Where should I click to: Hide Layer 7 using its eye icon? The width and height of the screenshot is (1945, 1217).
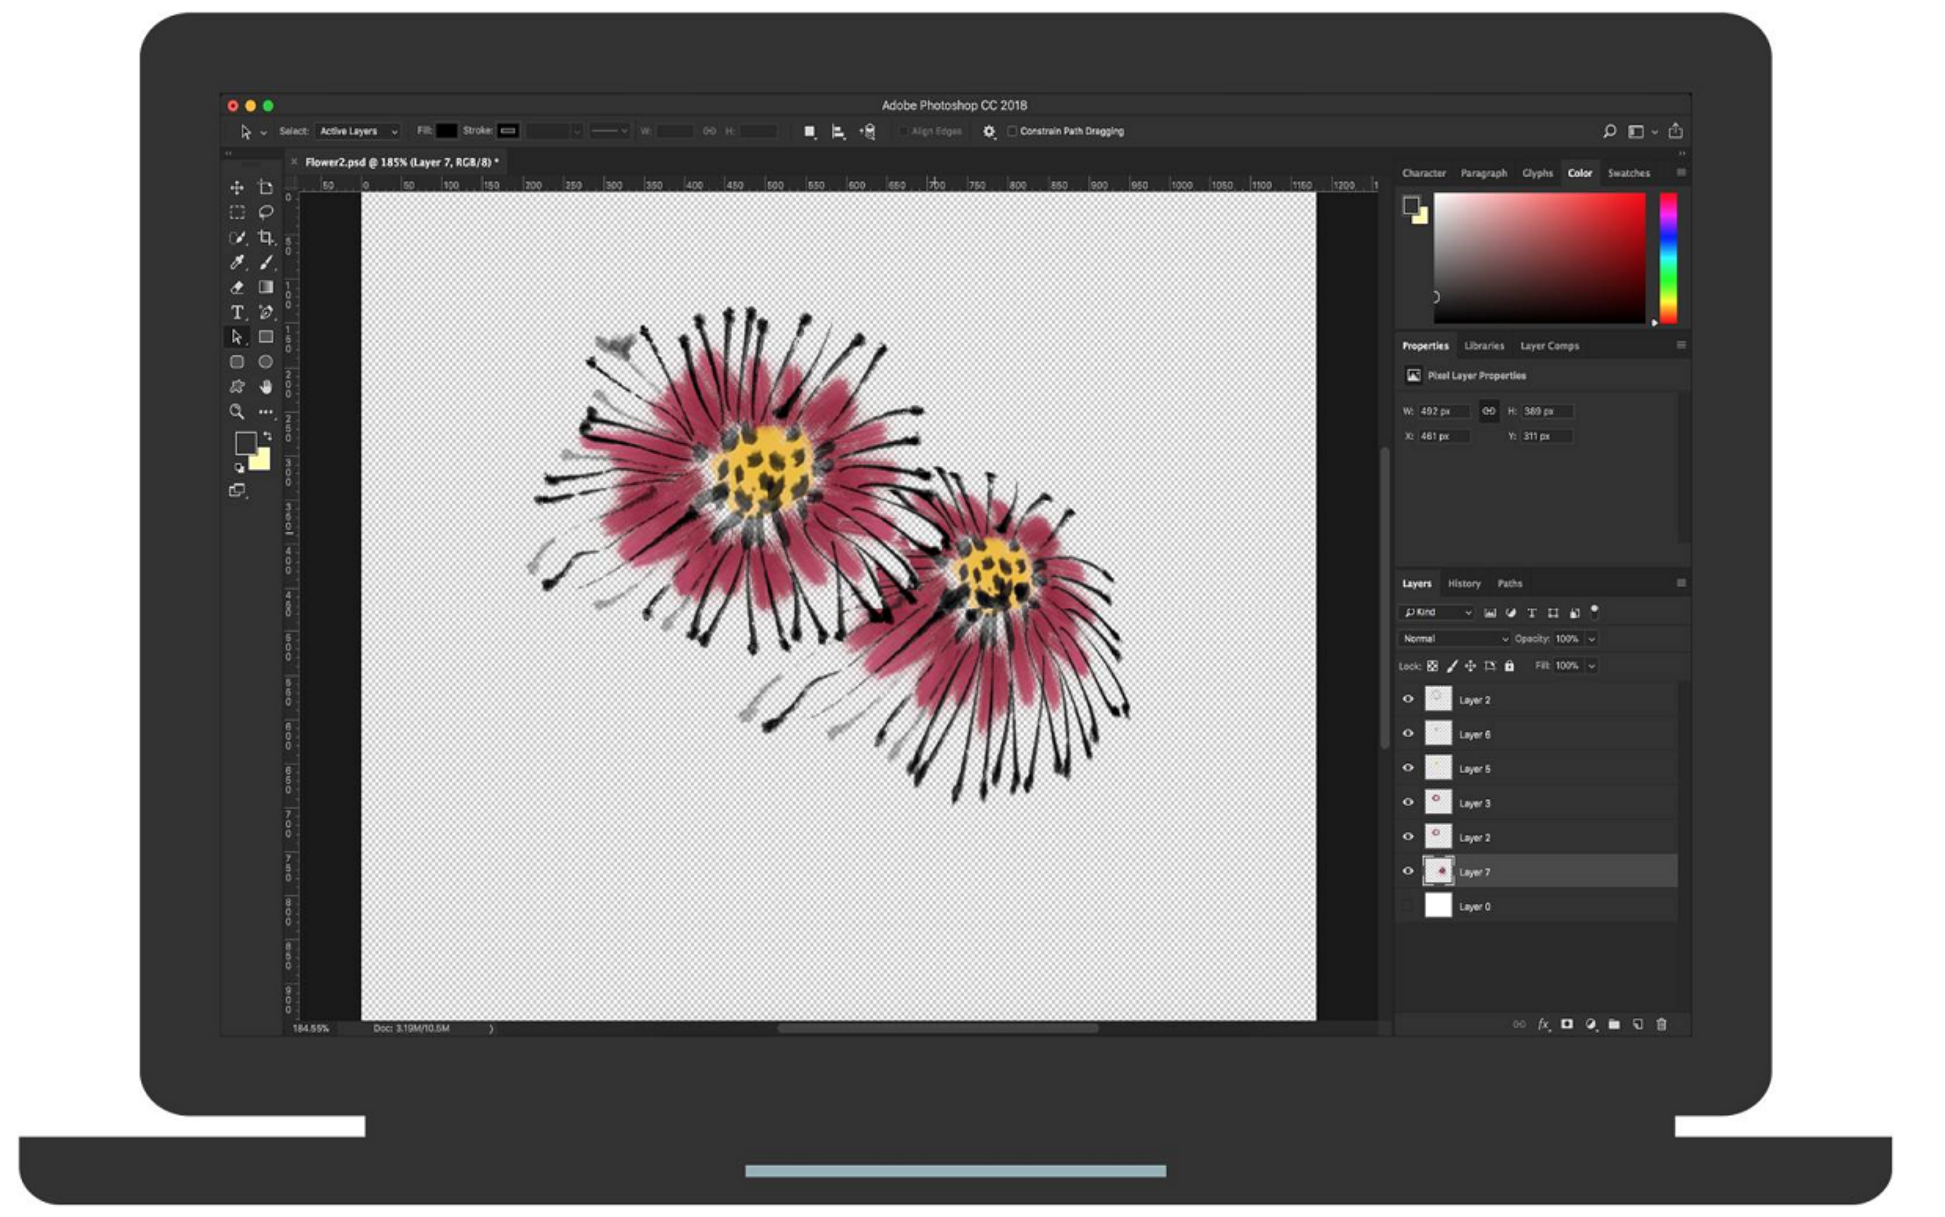(x=1407, y=872)
